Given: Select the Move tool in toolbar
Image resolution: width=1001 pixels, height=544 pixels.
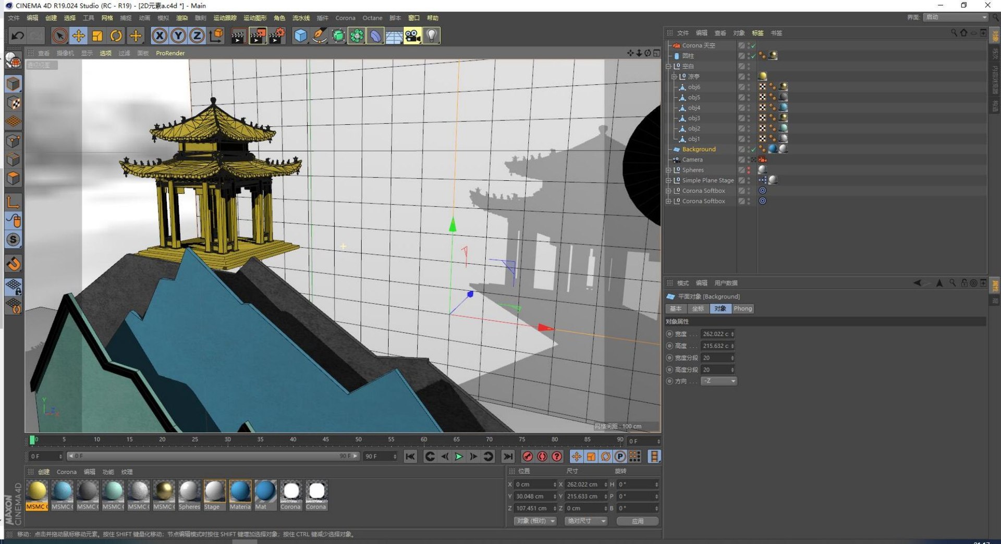Looking at the screenshot, I should 78,35.
